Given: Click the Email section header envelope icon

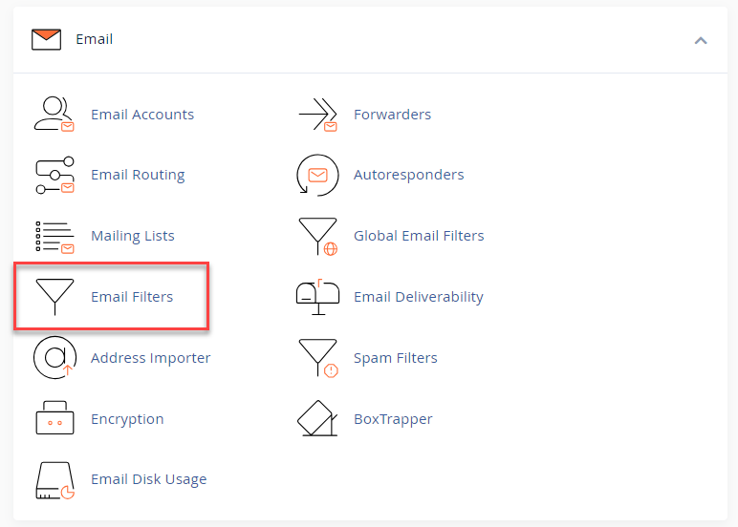Looking at the screenshot, I should [x=46, y=39].
